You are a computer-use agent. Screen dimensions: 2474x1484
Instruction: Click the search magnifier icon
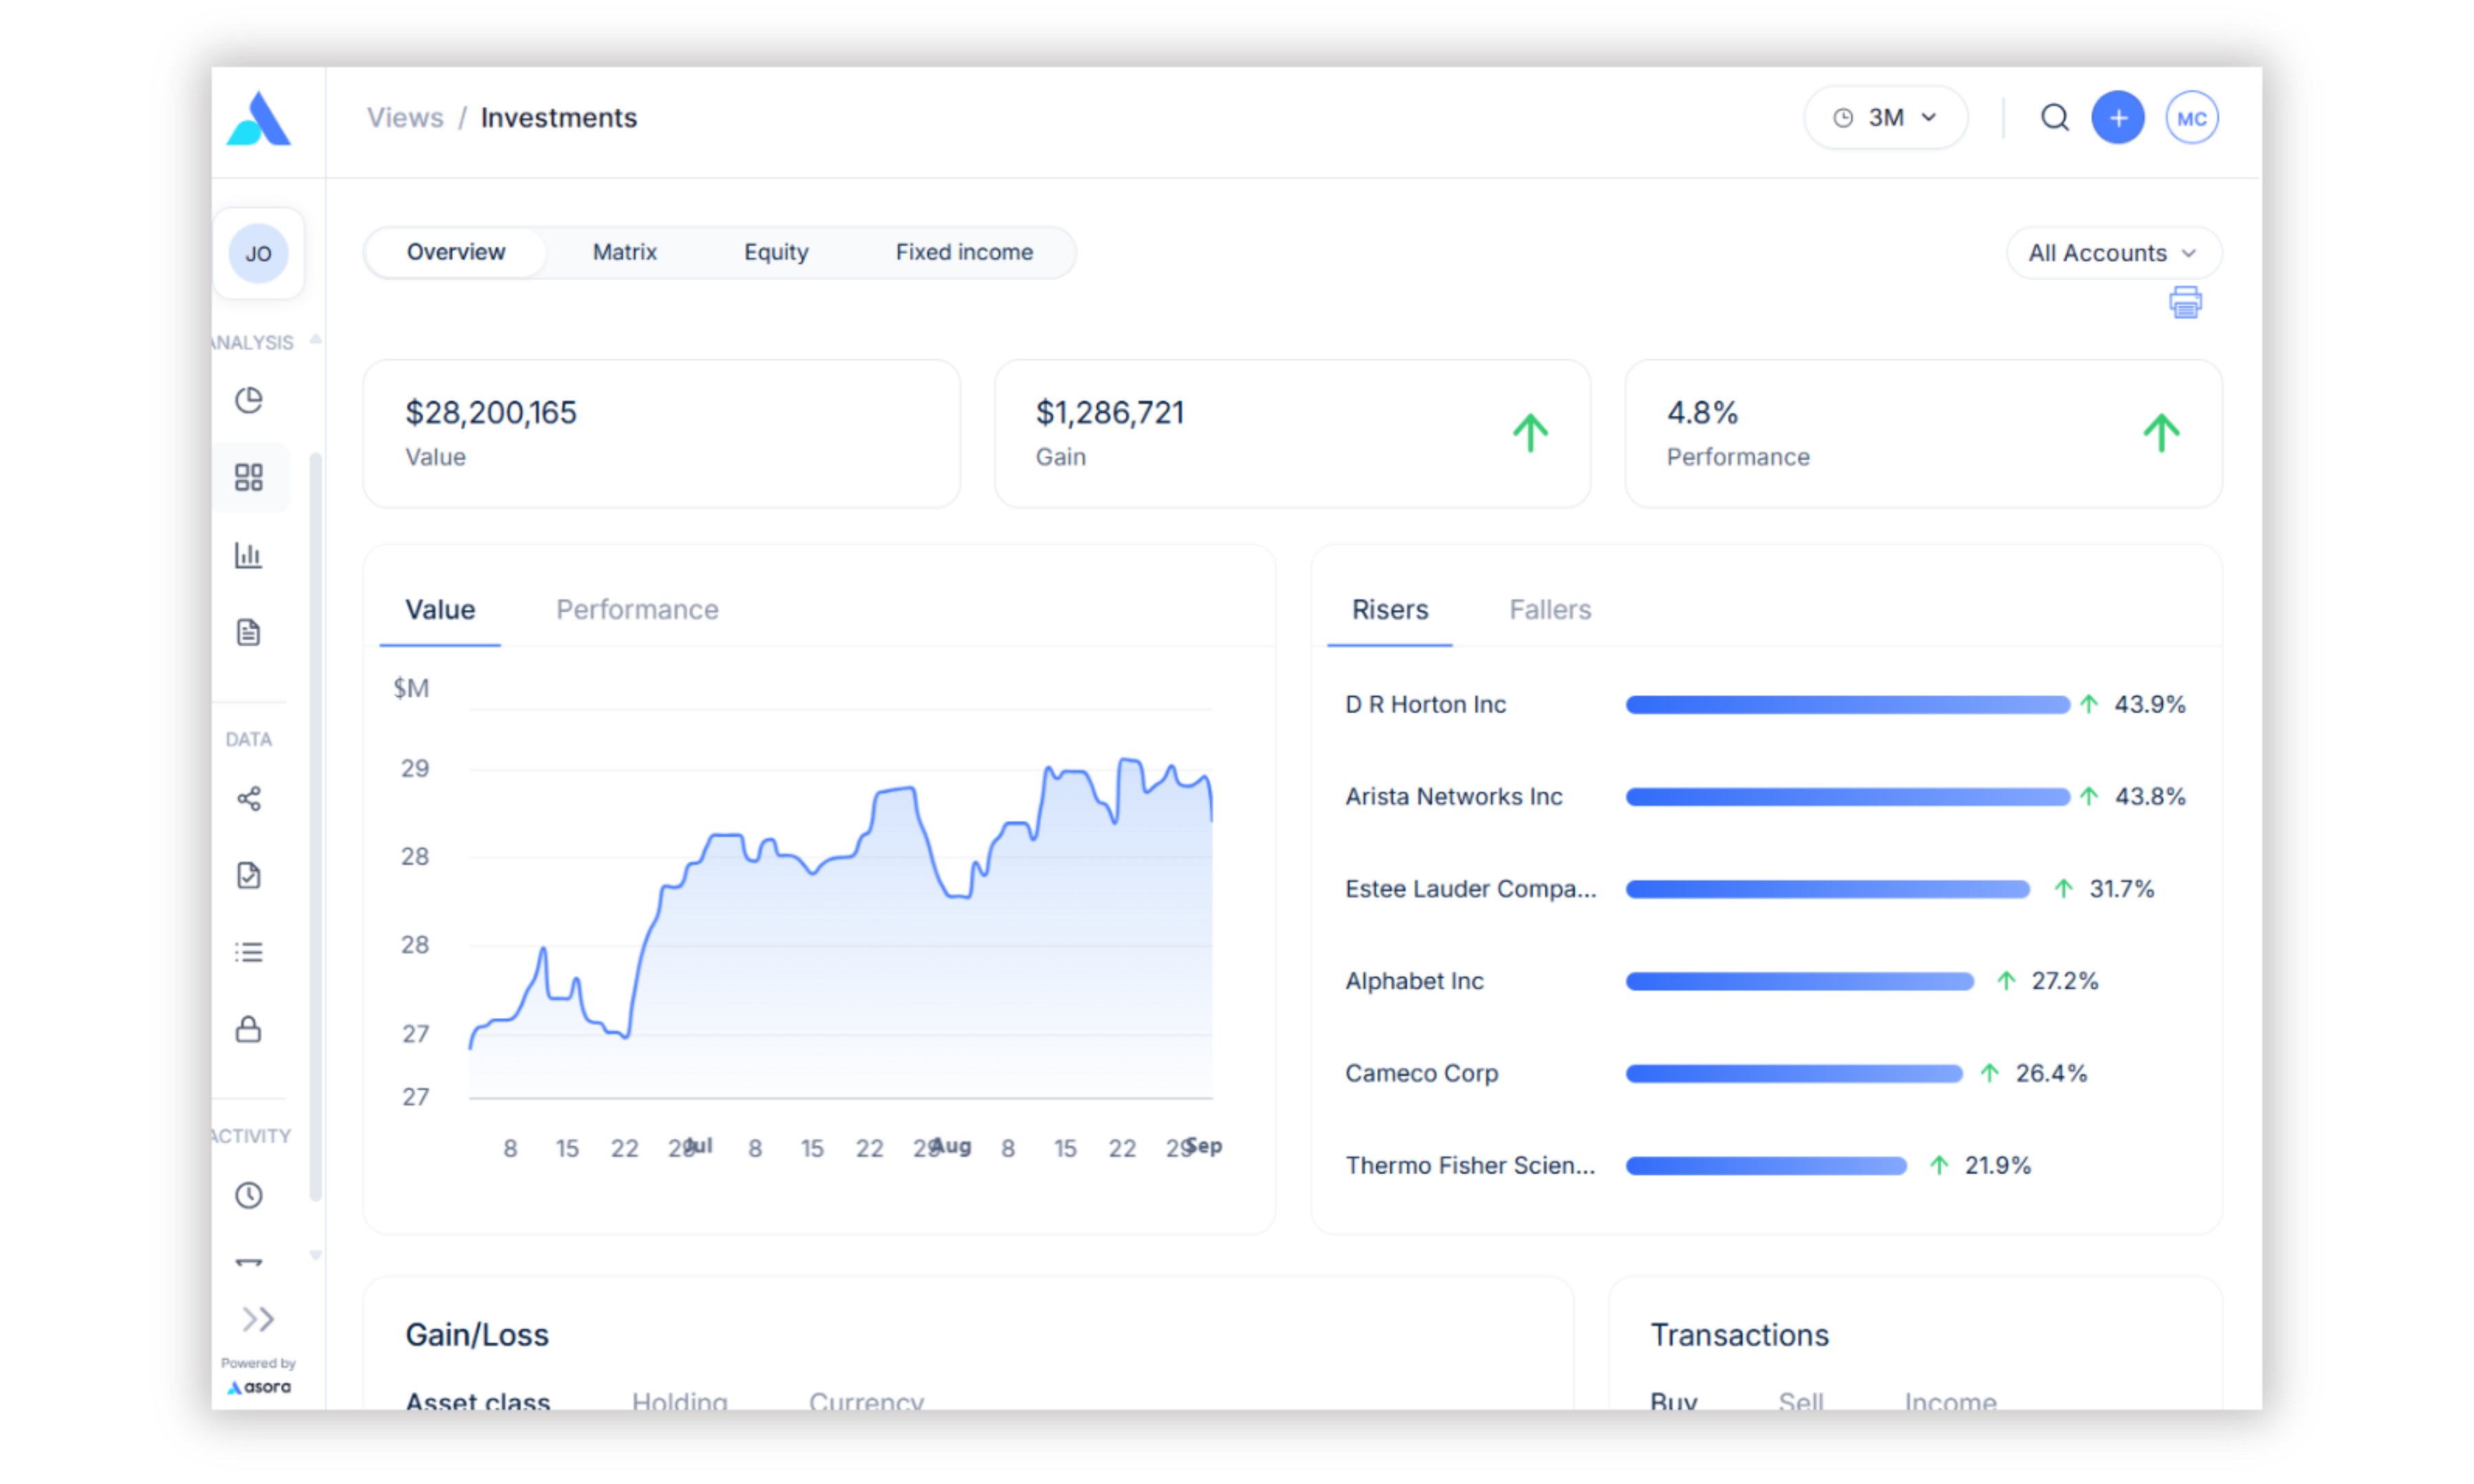(x=2054, y=118)
